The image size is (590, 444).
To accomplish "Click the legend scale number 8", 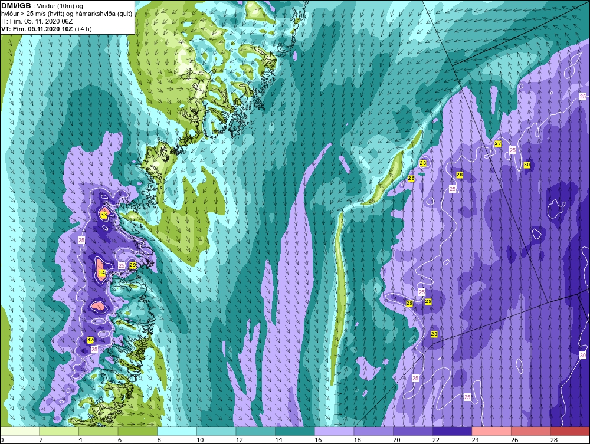I will tap(159, 440).
